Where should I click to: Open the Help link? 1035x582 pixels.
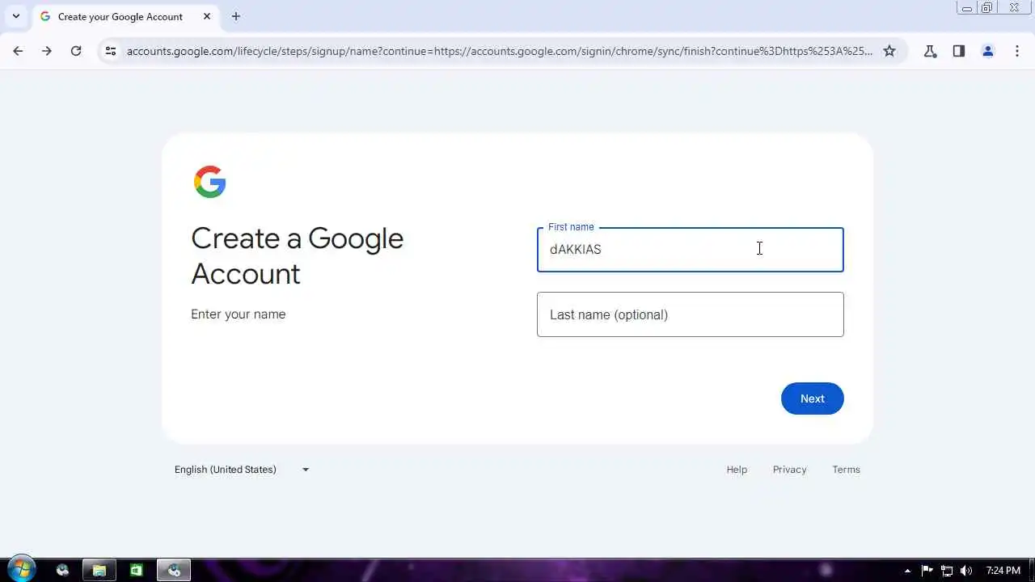pos(737,470)
